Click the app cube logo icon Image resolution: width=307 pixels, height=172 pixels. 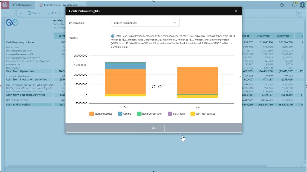[x=5, y=5]
